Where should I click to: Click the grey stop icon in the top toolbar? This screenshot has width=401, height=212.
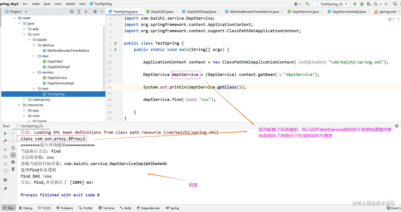[x=386, y=4]
